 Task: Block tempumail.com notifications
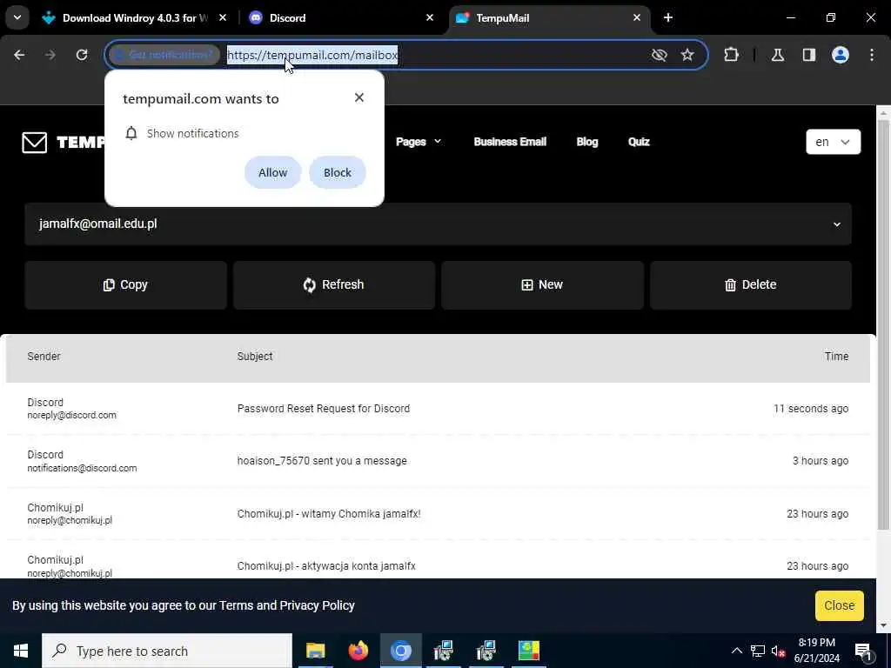tap(338, 173)
